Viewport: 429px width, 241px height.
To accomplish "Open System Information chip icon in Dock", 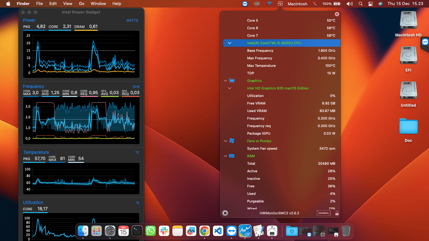I will [272, 231].
